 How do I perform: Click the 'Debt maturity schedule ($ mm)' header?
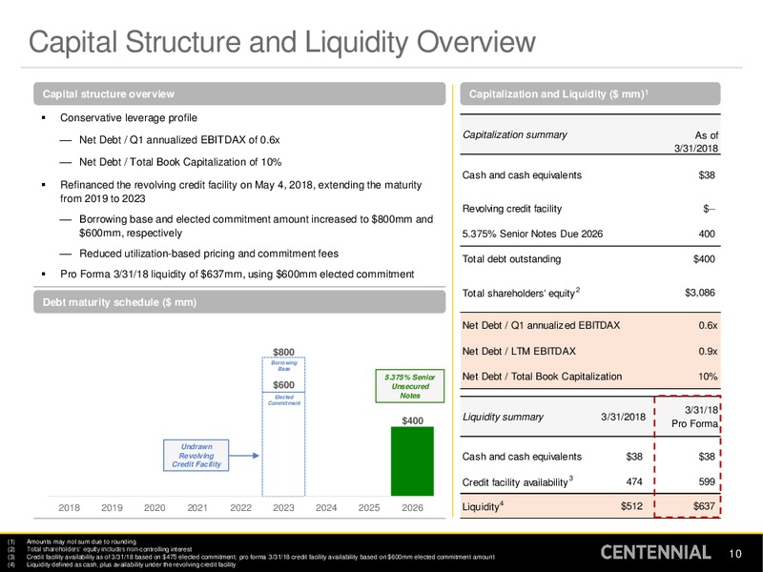pyautogui.click(x=239, y=302)
